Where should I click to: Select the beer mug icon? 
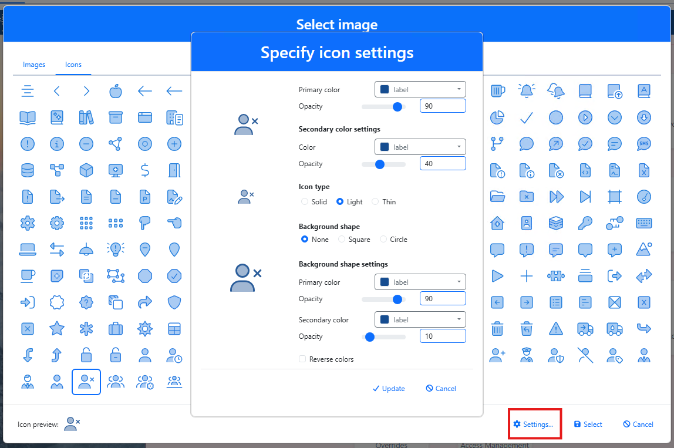[498, 91]
